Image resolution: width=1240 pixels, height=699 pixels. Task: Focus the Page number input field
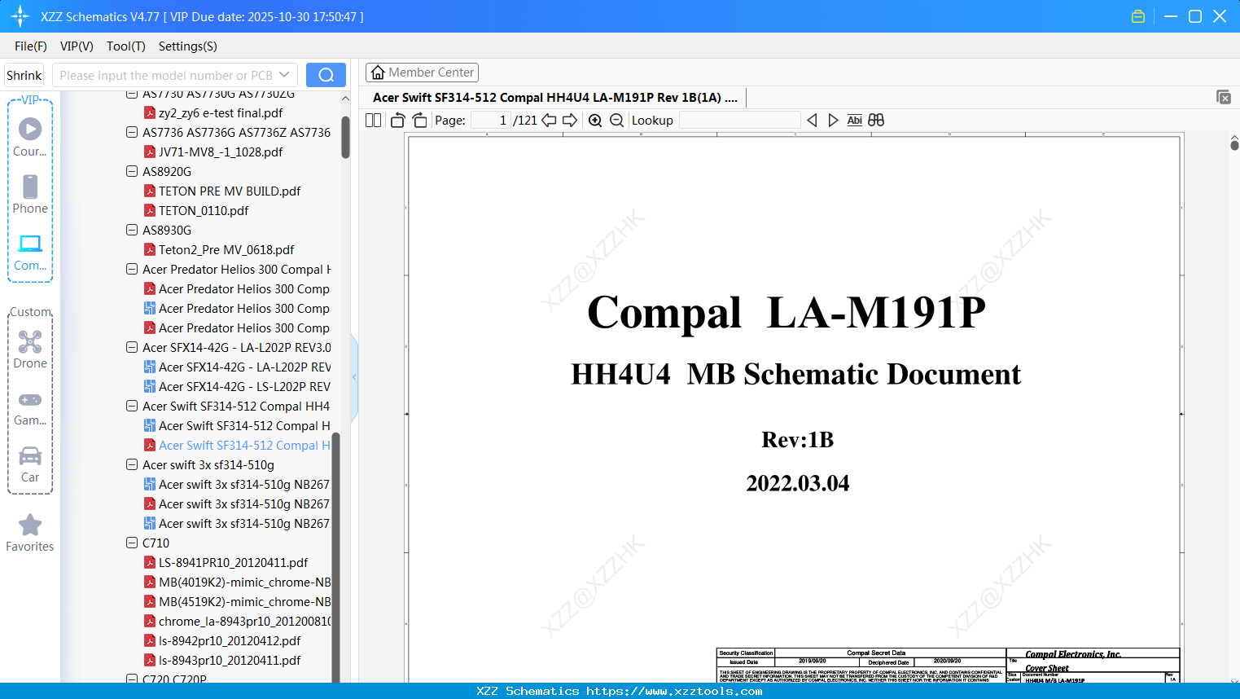(491, 121)
